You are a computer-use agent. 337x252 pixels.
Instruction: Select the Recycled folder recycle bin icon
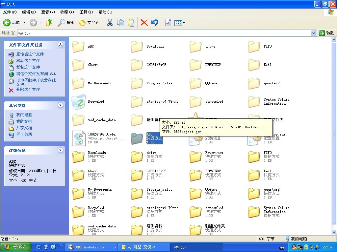[79, 102]
